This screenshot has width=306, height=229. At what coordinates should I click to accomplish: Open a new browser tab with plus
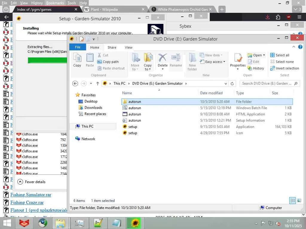tap(222, 9)
